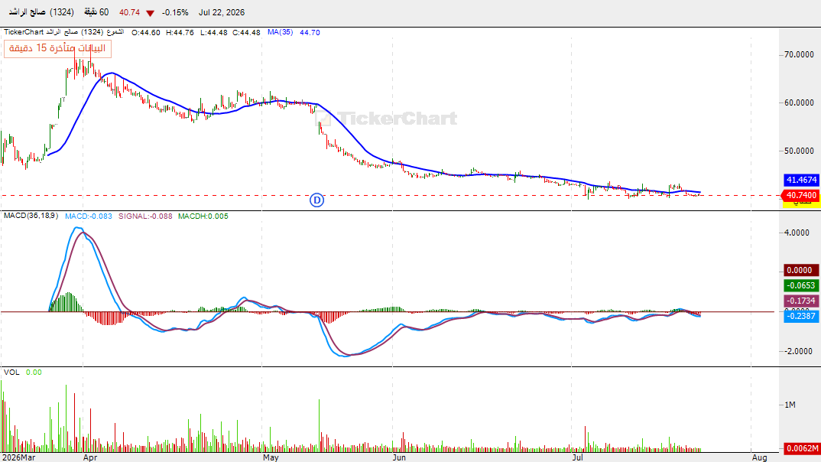
Task: Click the Jul 22, 2026 date in header
Action: click(x=222, y=12)
